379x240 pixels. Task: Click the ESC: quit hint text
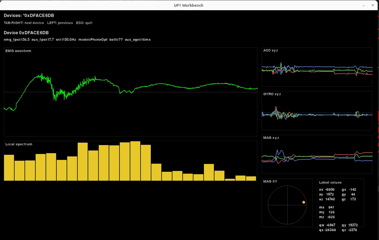click(x=84, y=23)
